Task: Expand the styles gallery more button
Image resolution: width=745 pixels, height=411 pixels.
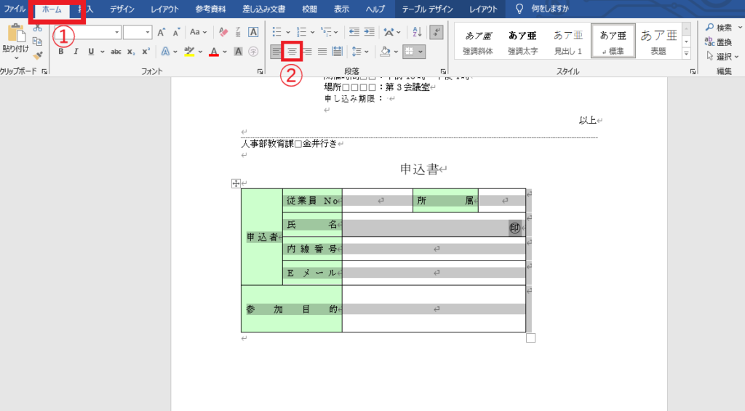Action: pyautogui.click(x=686, y=54)
